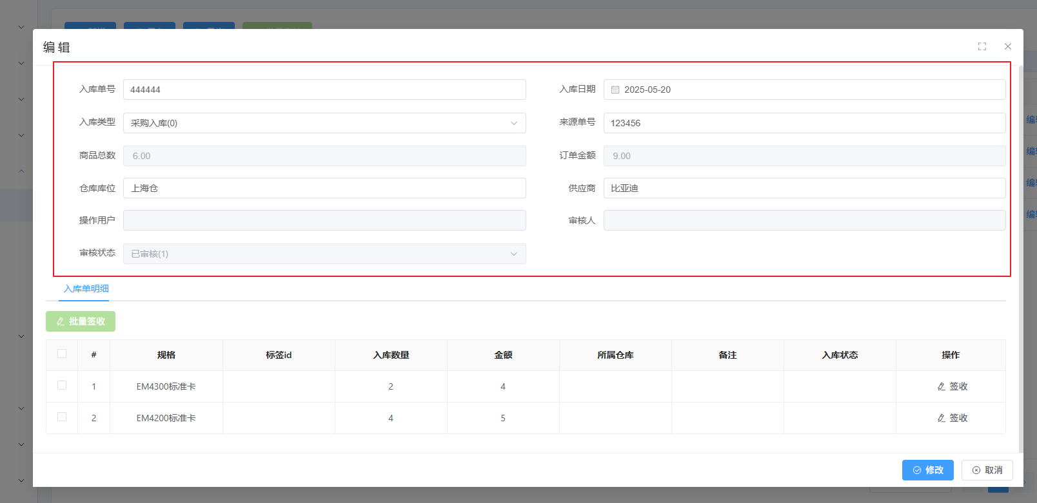Check the box for row 1 EM4300标准卡
Viewport: 1037px width, 503px height.
pyautogui.click(x=62, y=385)
